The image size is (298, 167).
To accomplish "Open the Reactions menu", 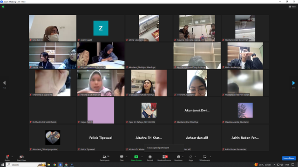I will [x=178, y=158].
